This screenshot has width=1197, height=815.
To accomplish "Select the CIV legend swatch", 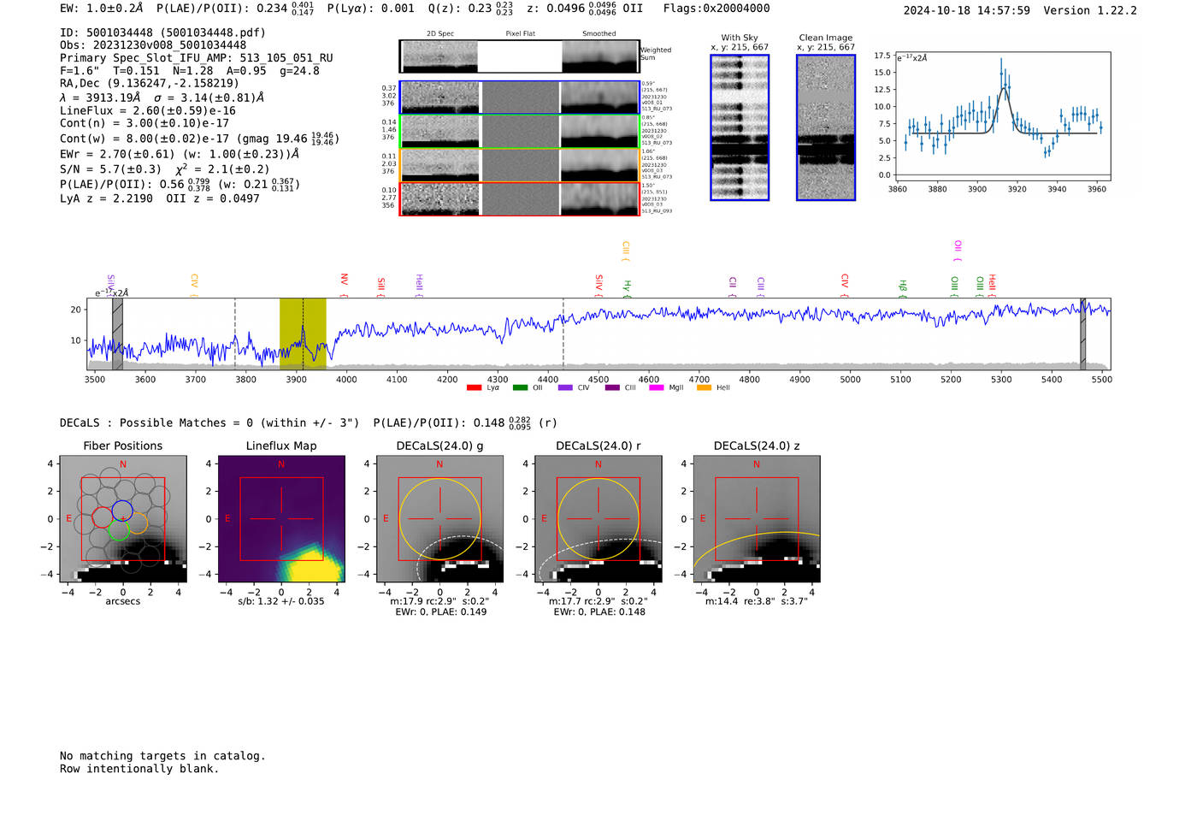I will (565, 387).
